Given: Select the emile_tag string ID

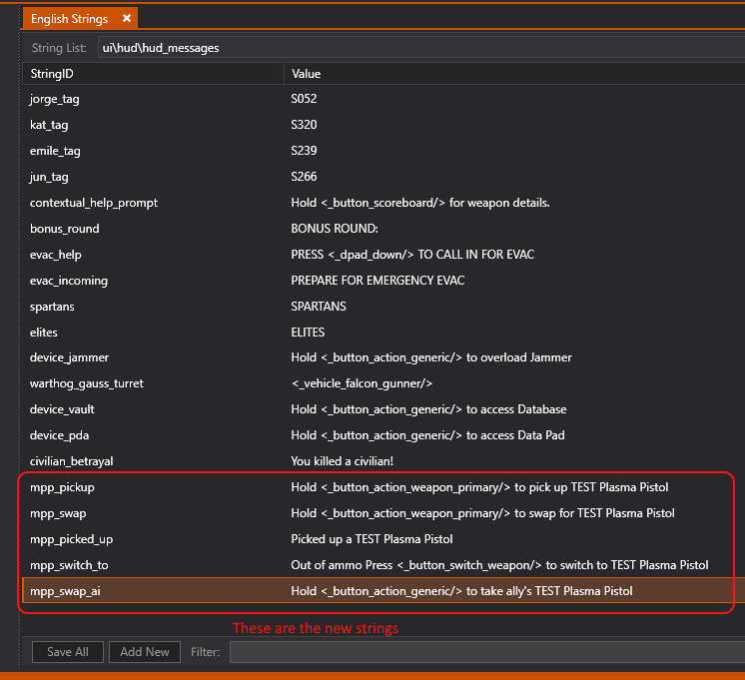Looking at the screenshot, I should [55, 151].
